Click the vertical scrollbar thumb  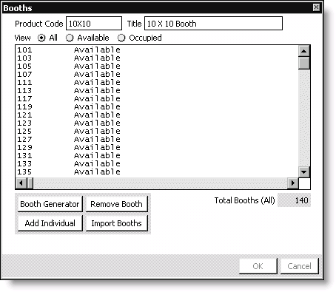304,63
